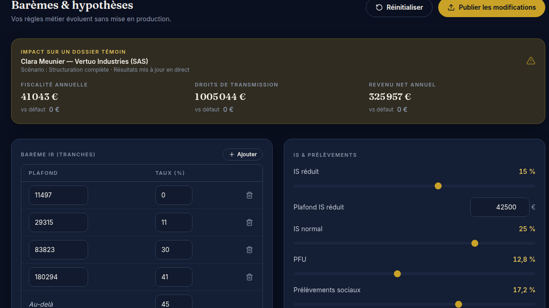Click the IS normal 25 % value

click(x=527, y=229)
